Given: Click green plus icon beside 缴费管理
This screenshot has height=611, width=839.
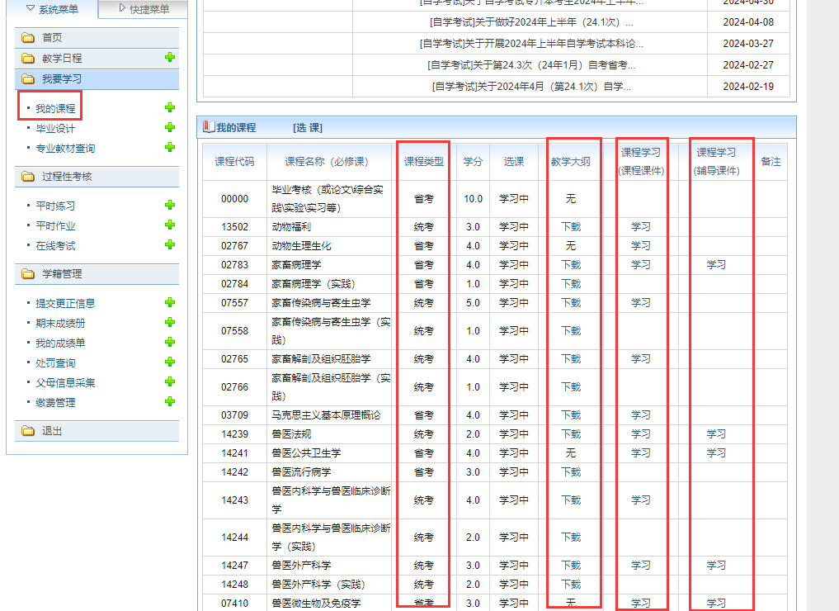Looking at the screenshot, I should coord(170,402).
